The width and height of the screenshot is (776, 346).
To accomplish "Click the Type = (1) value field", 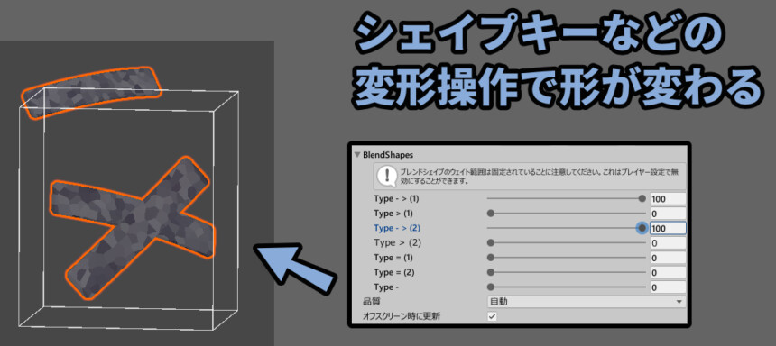I will (x=668, y=258).
